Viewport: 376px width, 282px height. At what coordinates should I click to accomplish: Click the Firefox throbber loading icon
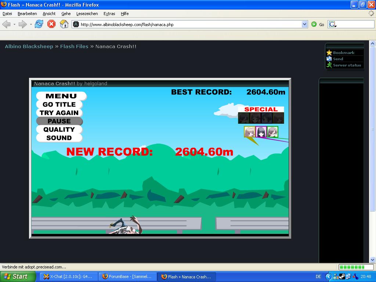pos(371,14)
